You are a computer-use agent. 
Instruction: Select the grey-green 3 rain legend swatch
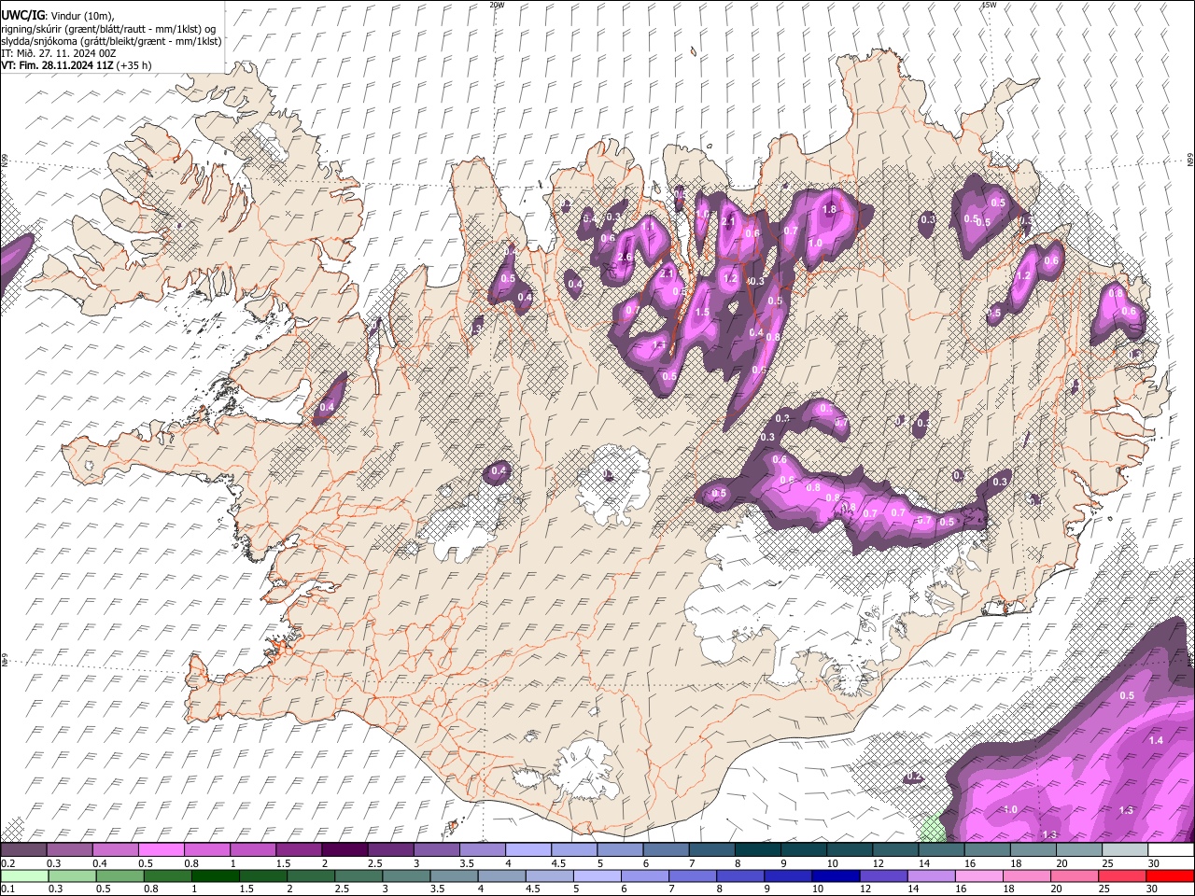[x=406, y=875]
